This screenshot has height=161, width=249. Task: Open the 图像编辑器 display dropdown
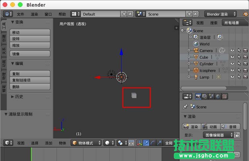coord(218,135)
